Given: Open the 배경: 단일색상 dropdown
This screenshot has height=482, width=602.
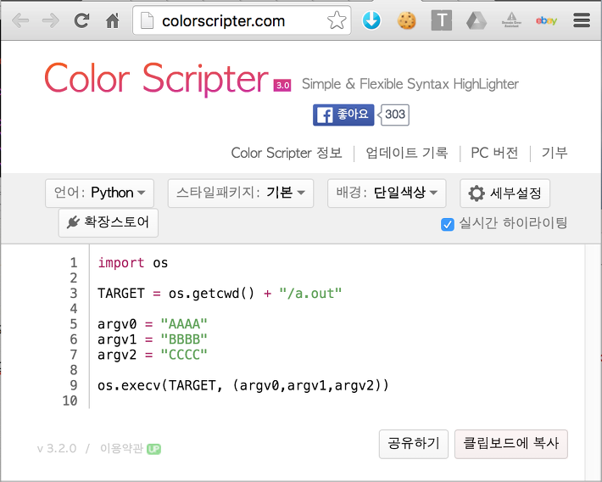Looking at the screenshot, I should [387, 193].
